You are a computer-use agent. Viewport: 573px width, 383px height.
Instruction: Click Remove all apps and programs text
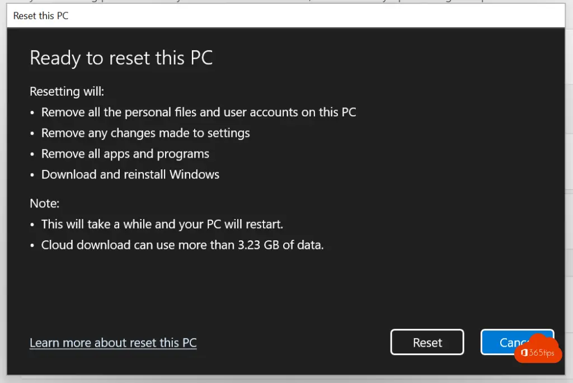coord(125,154)
